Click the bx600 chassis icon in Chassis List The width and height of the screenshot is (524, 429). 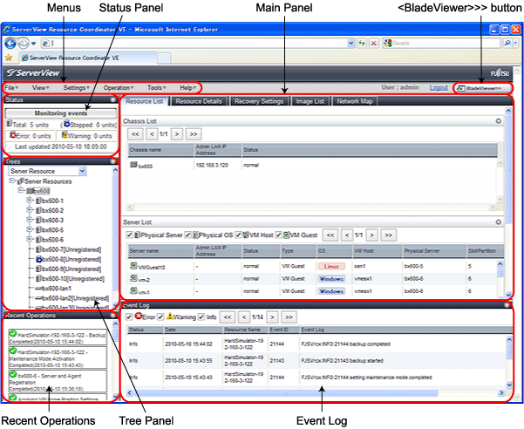tap(133, 164)
